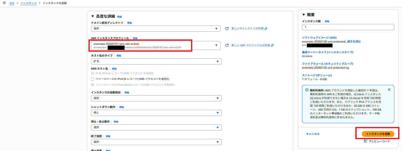This screenshot has height=151, width=402.
Task: Go to EC2 breadcrumb link
Action: (x=12, y=3)
